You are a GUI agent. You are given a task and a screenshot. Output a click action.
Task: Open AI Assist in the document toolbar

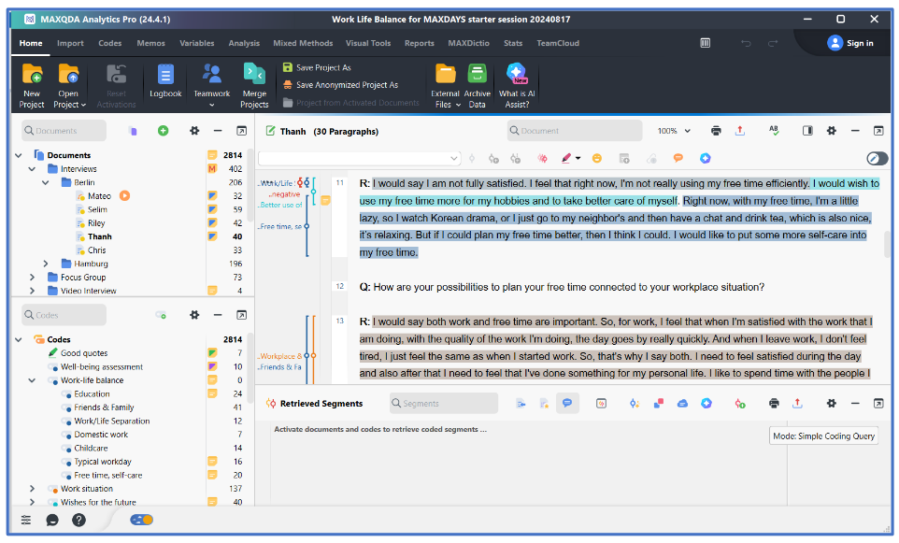coord(706,158)
